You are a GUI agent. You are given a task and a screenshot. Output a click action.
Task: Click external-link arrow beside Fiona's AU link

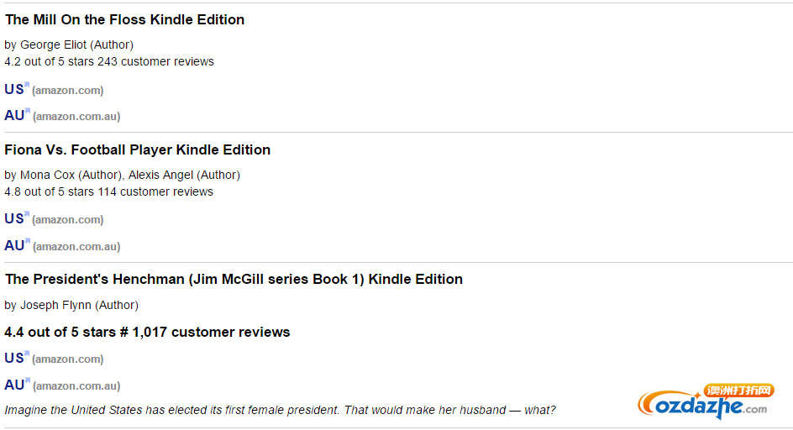(x=28, y=241)
